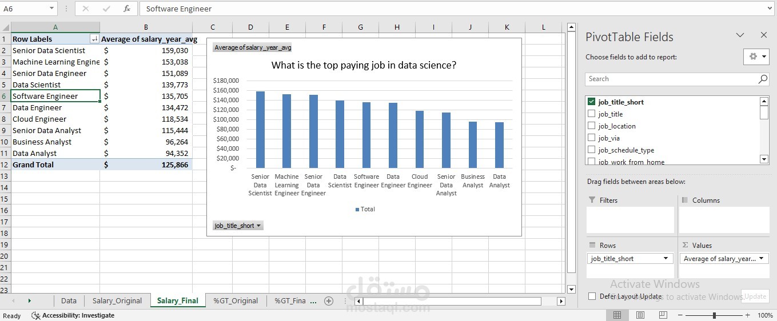Move the horizontal scrollbar right with its arrow
The width and height of the screenshot is (777, 321).
click(x=561, y=301)
